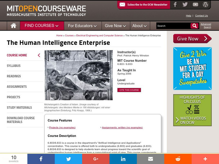Open the Contact Us link
The height and width of the screenshot is (164, 219).
pos(201,16)
